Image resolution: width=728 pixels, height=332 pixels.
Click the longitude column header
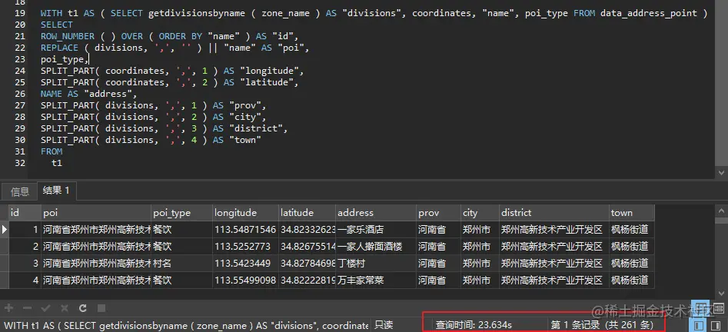click(245, 213)
